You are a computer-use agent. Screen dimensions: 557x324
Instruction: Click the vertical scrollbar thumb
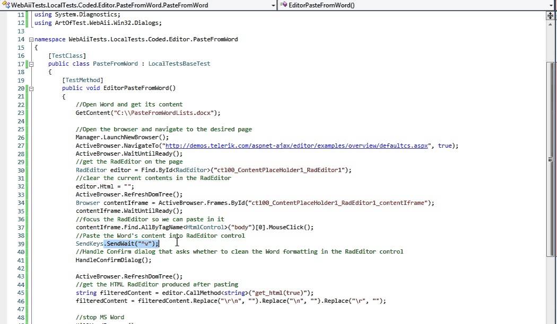pyautogui.click(x=550, y=159)
